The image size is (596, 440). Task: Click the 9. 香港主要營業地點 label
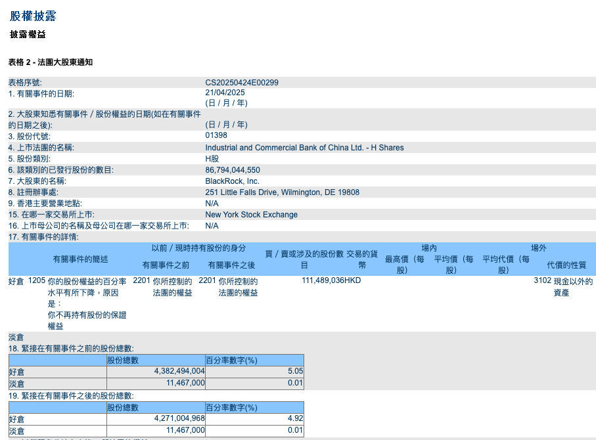(45, 204)
